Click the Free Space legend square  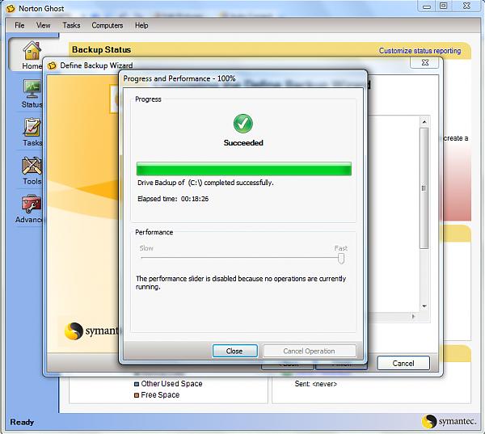(x=137, y=395)
